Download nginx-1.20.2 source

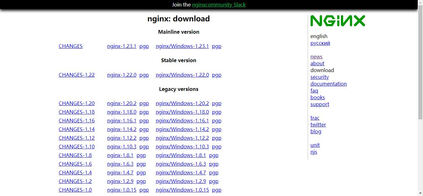122,103
